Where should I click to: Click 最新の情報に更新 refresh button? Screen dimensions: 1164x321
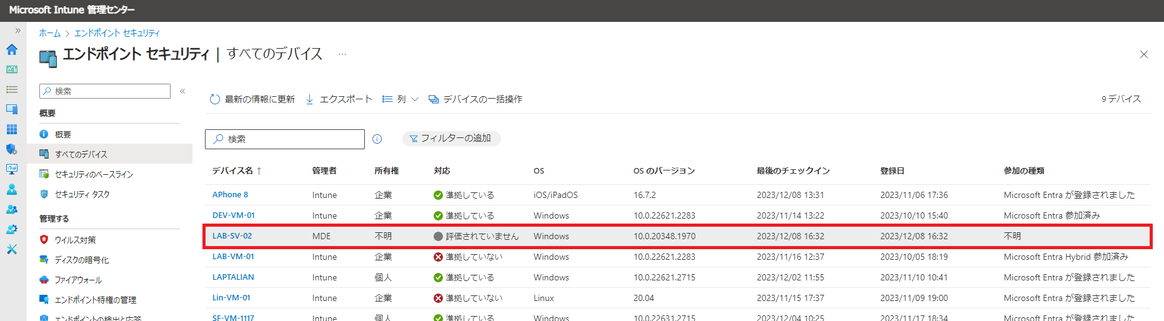tap(252, 99)
